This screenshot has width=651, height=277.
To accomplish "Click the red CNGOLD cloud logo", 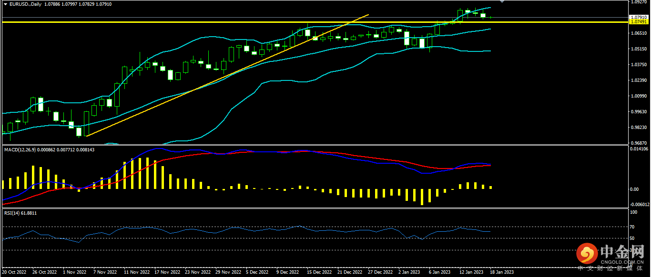I will tap(587, 255).
